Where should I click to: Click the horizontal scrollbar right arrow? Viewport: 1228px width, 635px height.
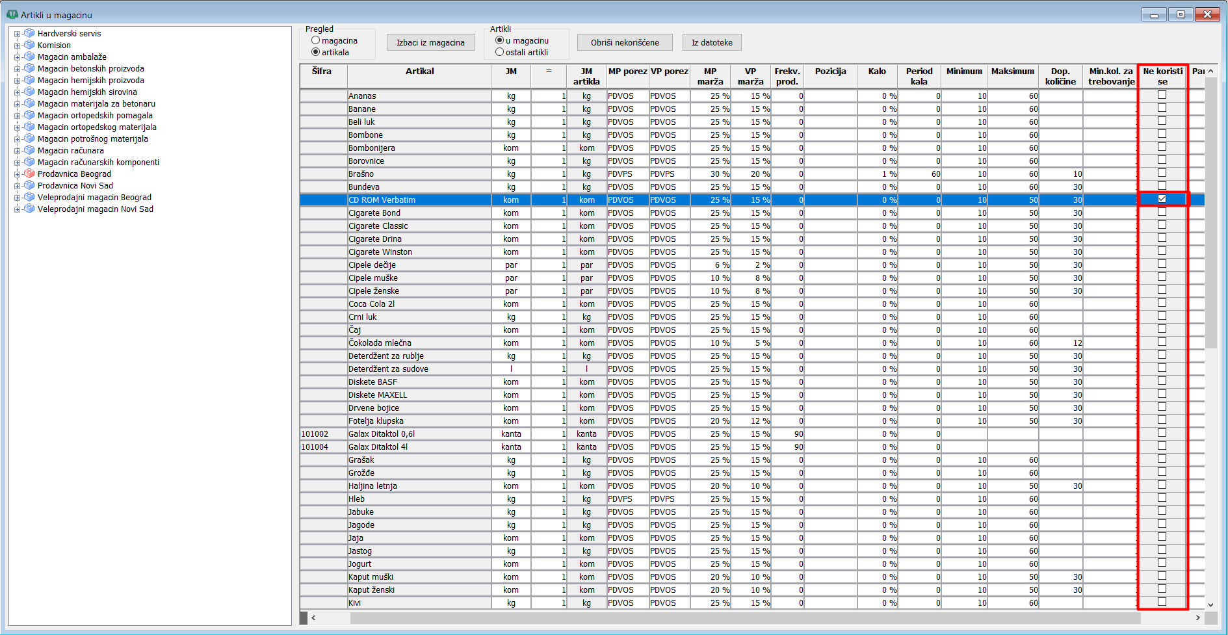[x=1197, y=617]
